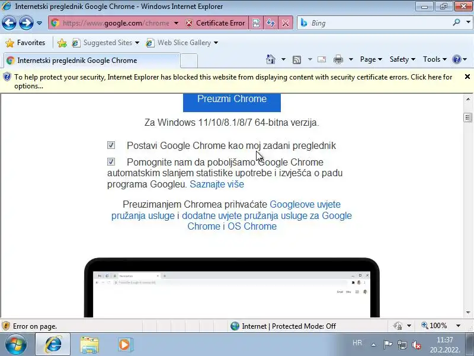474x356 pixels.
Task: Toggle Compatibility View icon in address bar
Action: pyautogui.click(x=256, y=23)
